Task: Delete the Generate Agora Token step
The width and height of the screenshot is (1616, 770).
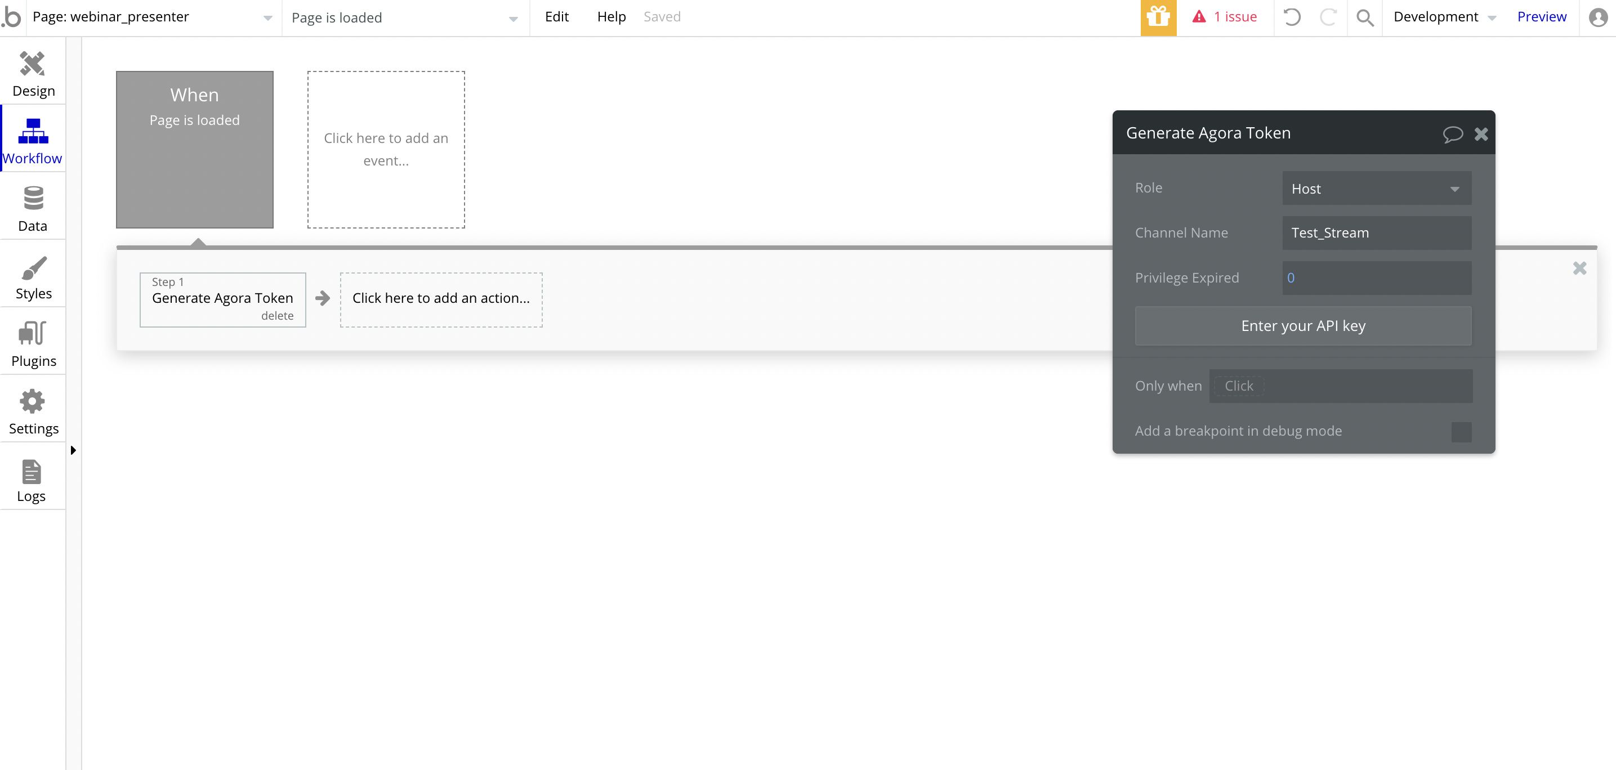Action: pyautogui.click(x=277, y=315)
